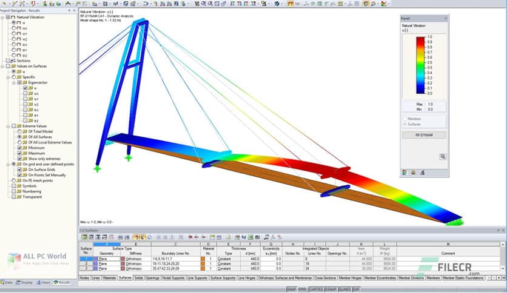The height and width of the screenshot is (293, 507).
Task: Collapse the Eigenvector tree node
Action: pyautogui.click(x=14, y=82)
